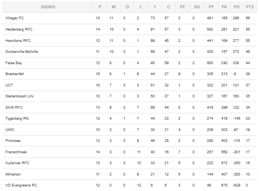Select Franschhoek team entry
This screenshot has width=259, height=191.
[x=16, y=152]
